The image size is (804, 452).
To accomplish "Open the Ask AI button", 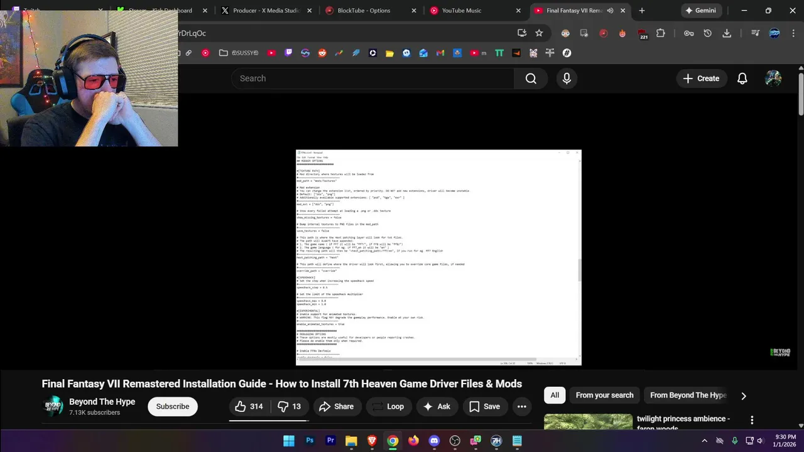I will pyautogui.click(x=437, y=406).
